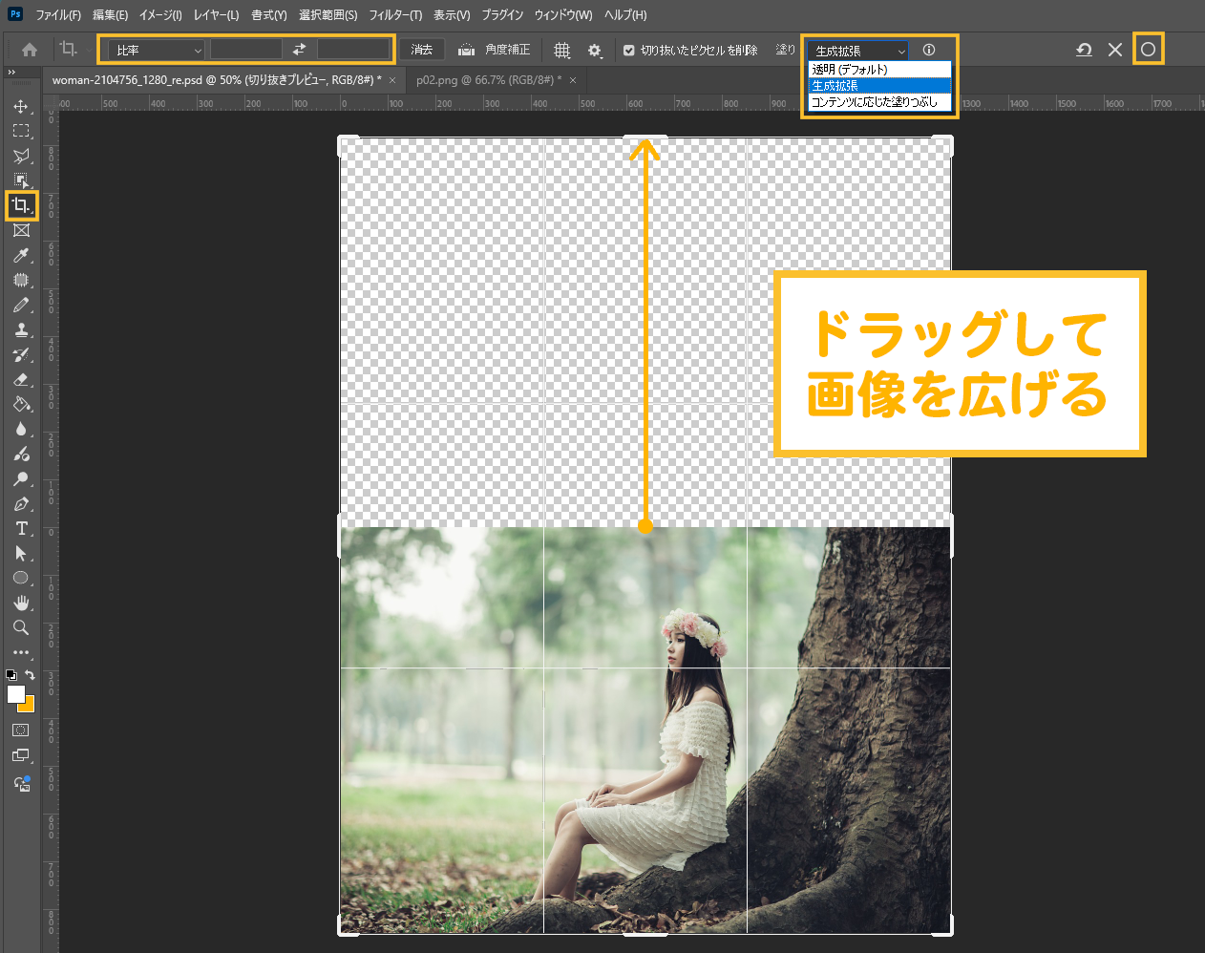Commit the crop with circle button
Viewport: 1205px width, 953px height.
point(1149,50)
